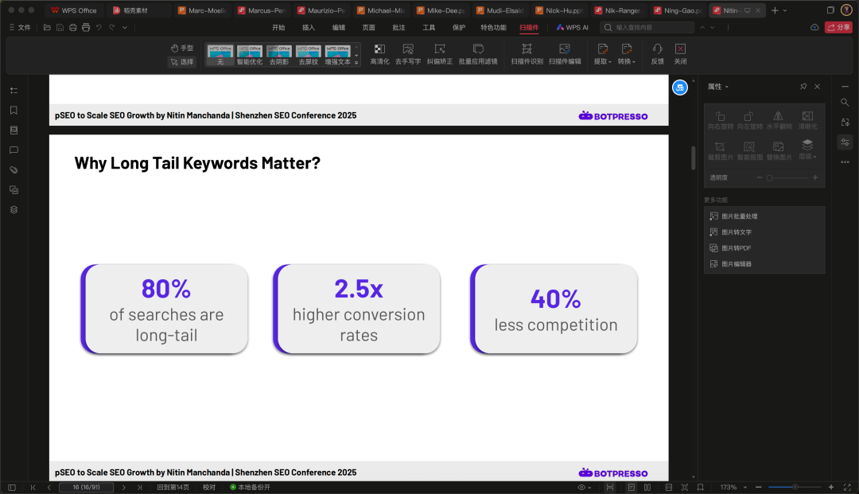Click the 关闭 close scan mode button
This screenshot has height=494, width=859.
[680, 54]
